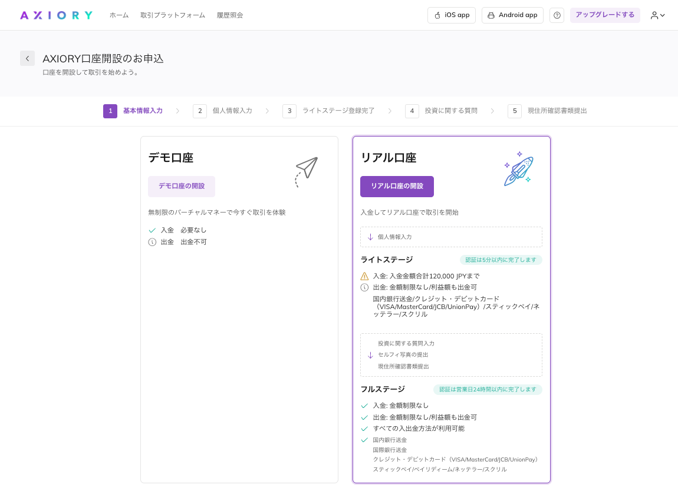Go back with the left chevron button
Viewport: 678px width, 498px height.
[27, 58]
